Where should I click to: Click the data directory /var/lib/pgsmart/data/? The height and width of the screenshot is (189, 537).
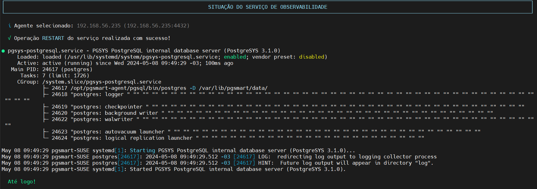tap(233, 88)
